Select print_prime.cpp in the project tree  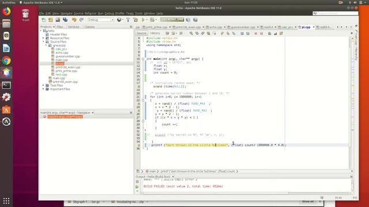coord(66,71)
